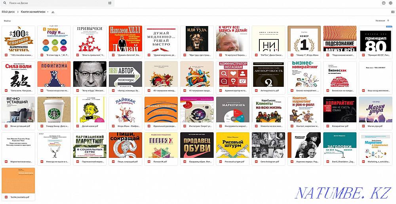Click the PDF icon of Магия утра.pdf
The height and width of the screenshot is (204, 396).
tap(363, 126)
